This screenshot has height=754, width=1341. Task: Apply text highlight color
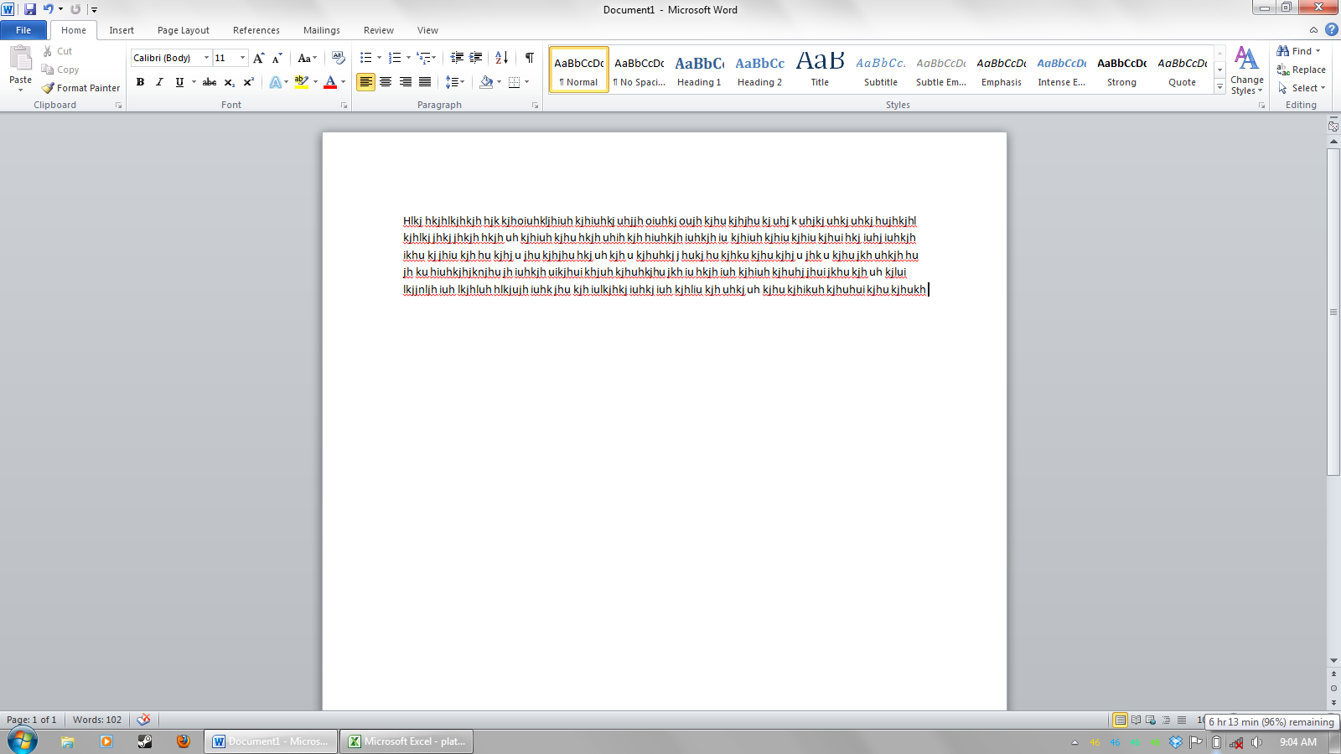(x=302, y=82)
